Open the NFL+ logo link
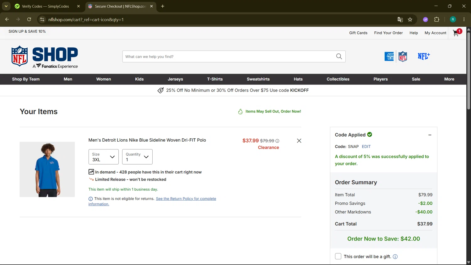Screen dimensions: 471x265 point(424,56)
